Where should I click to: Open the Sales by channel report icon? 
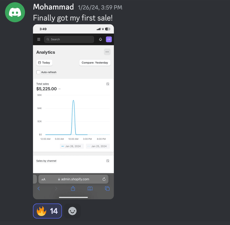[108, 161]
